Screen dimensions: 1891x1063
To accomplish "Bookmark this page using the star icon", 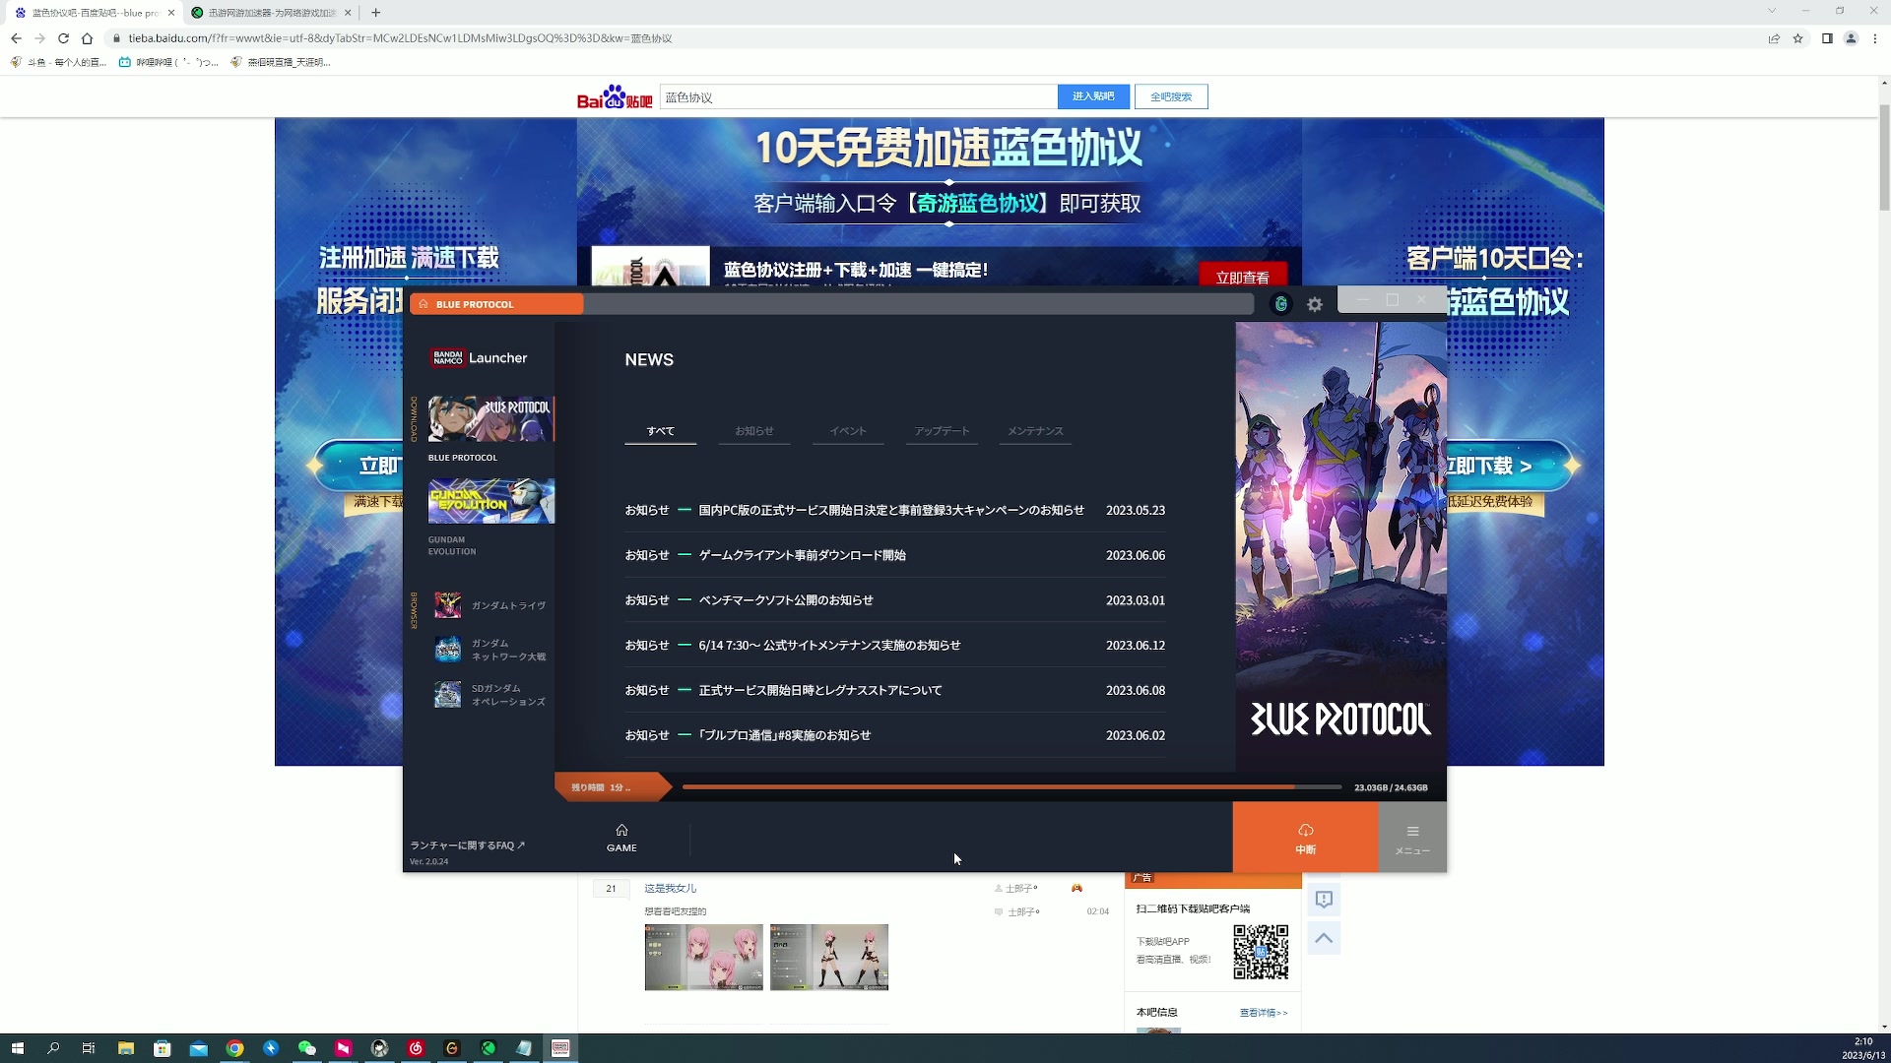I will click(1799, 38).
